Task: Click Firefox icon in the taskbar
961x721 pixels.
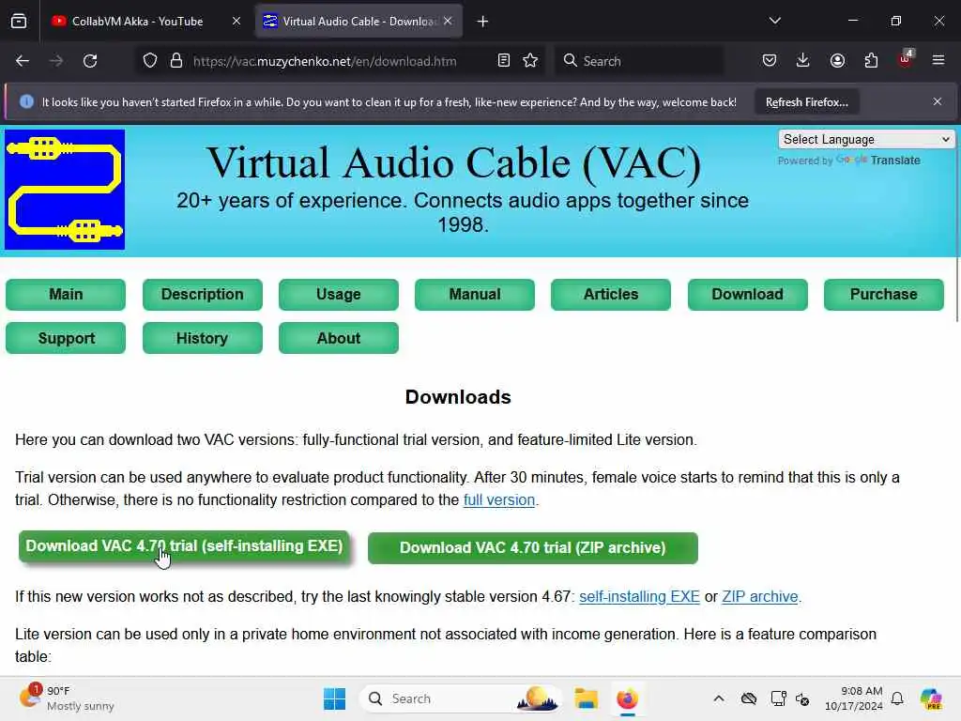Action: [x=627, y=698]
